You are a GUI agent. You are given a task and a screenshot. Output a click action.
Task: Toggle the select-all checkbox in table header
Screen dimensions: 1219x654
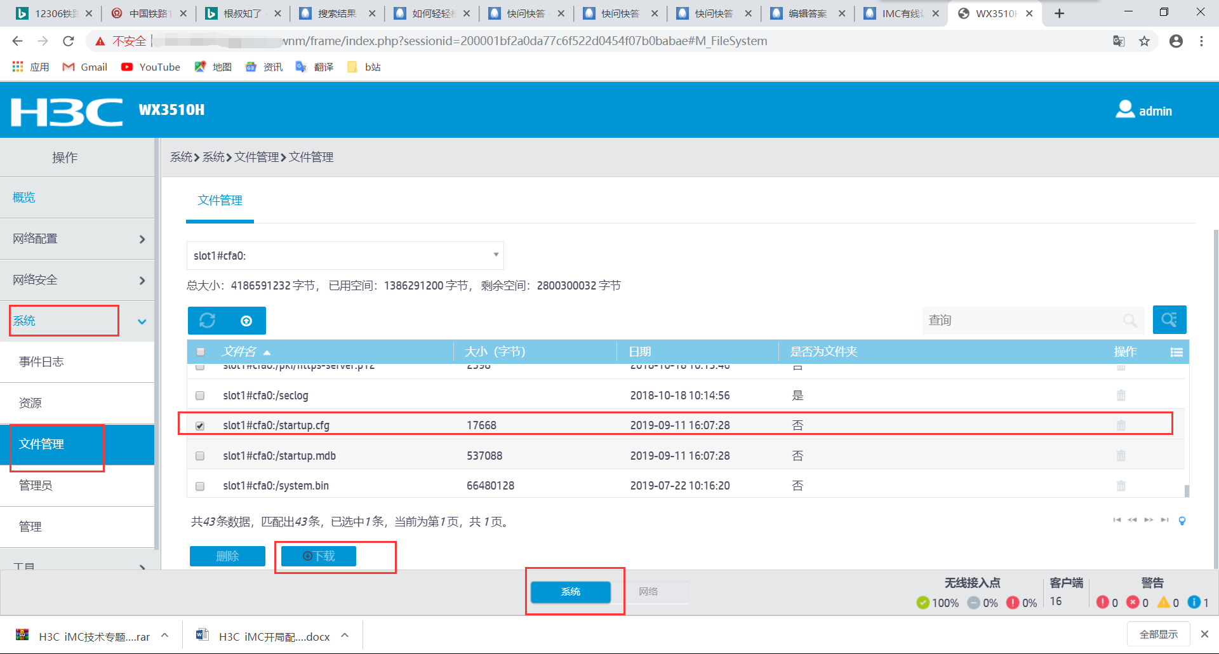pyautogui.click(x=201, y=352)
